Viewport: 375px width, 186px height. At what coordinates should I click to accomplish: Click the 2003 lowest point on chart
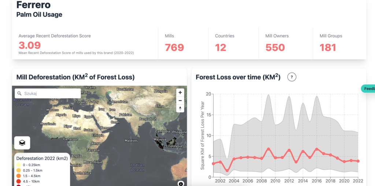[x=227, y=171]
